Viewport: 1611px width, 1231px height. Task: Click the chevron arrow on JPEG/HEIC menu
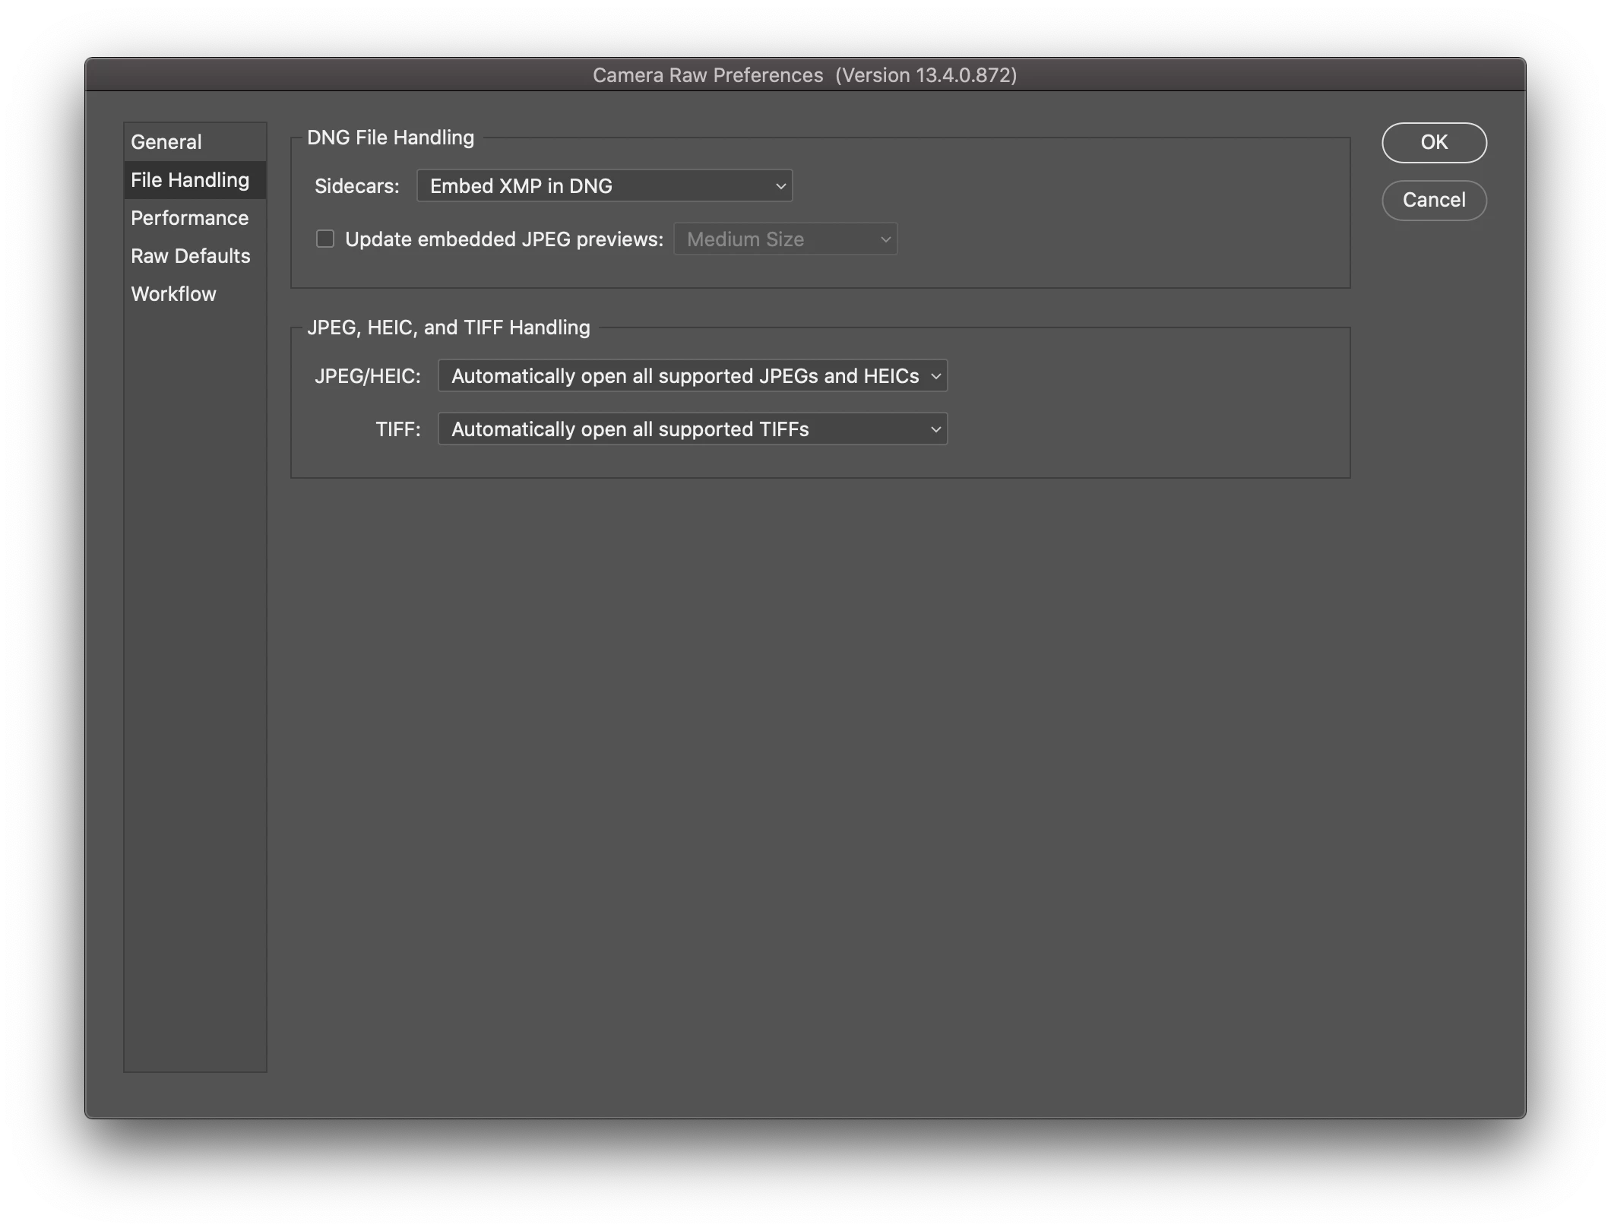[x=935, y=377]
